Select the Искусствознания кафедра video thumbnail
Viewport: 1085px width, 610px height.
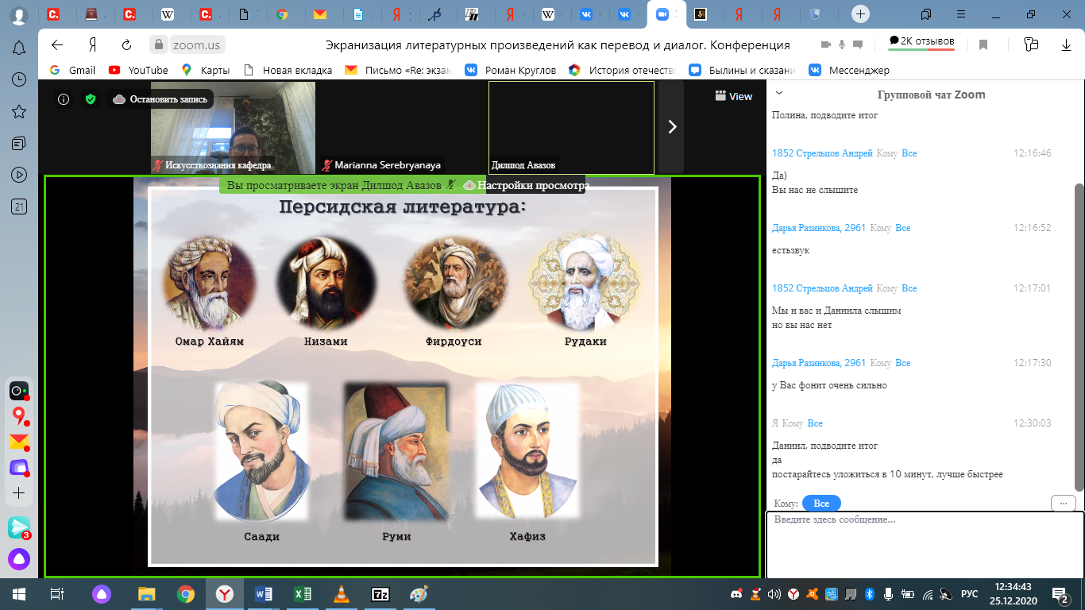(x=233, y=127)
